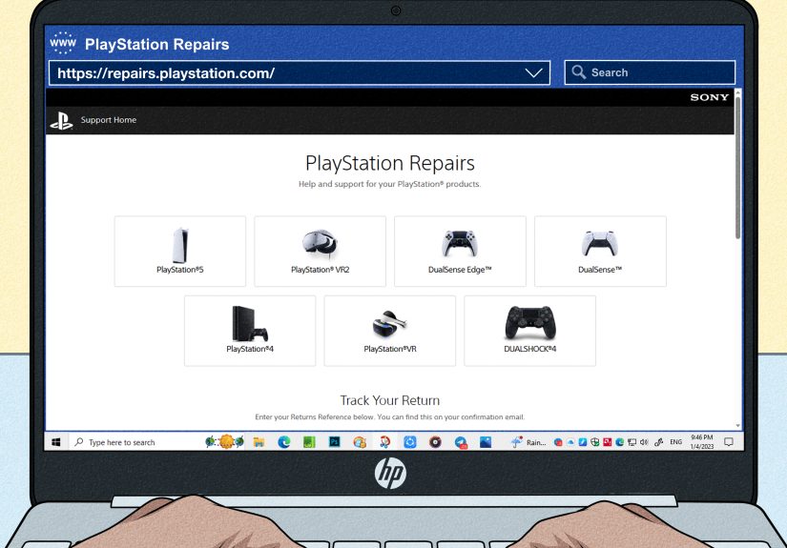Click the Track Your Return heading
This screenshot has height=548, width=787.
(x=390, y=400)
